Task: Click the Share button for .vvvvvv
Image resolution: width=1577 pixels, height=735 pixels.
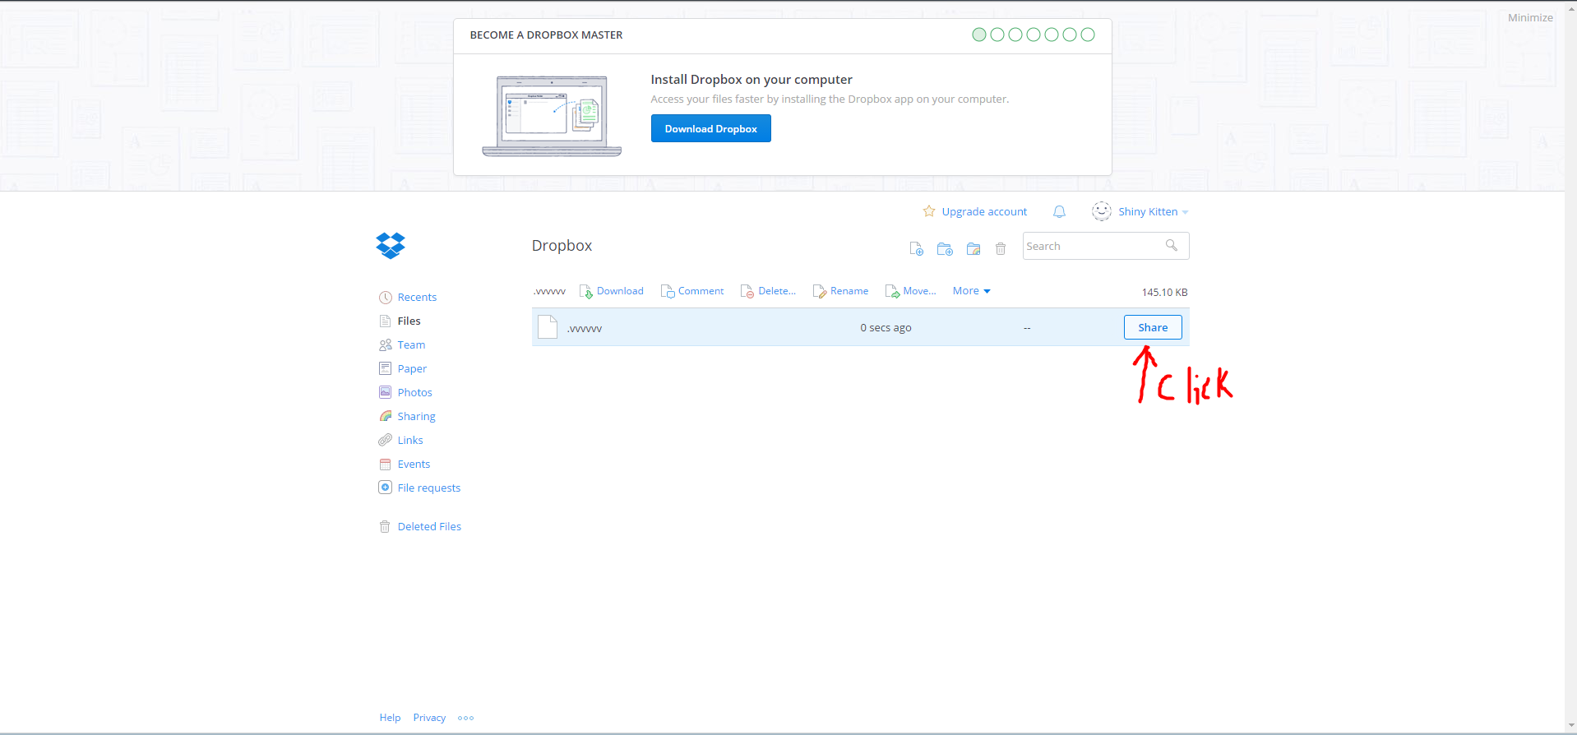Action: click(1153, 327)
